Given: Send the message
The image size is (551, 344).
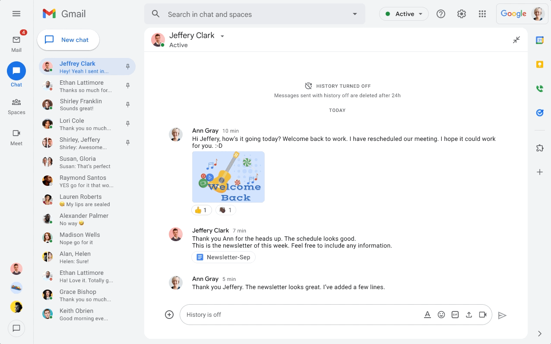Looking at the screenshot, I should pos(502,315).
